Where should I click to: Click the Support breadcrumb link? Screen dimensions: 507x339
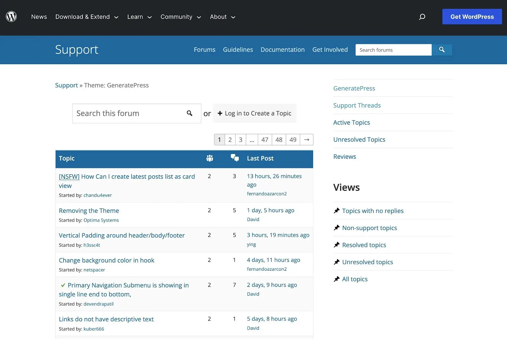point(66,85)
